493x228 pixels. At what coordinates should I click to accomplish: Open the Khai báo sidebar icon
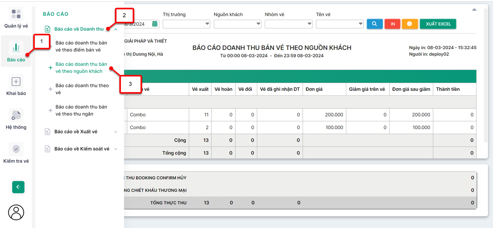click(16, 82)
